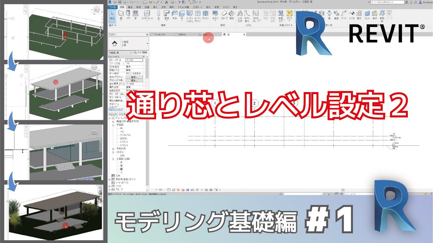Click the 編集 button for 表示/グラフィックス
The width and height of the screenshot is (433, 243).
pos(134,77)
